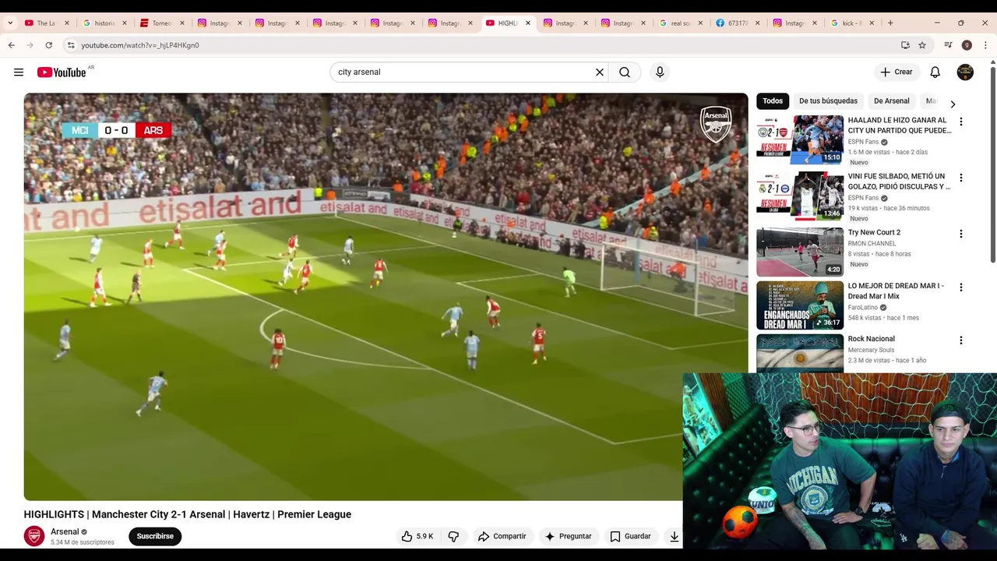997x561 pixels.
Task: Open LO MEJOR DE DREAD MAR I thumbnail
Action: coord(800,305)
